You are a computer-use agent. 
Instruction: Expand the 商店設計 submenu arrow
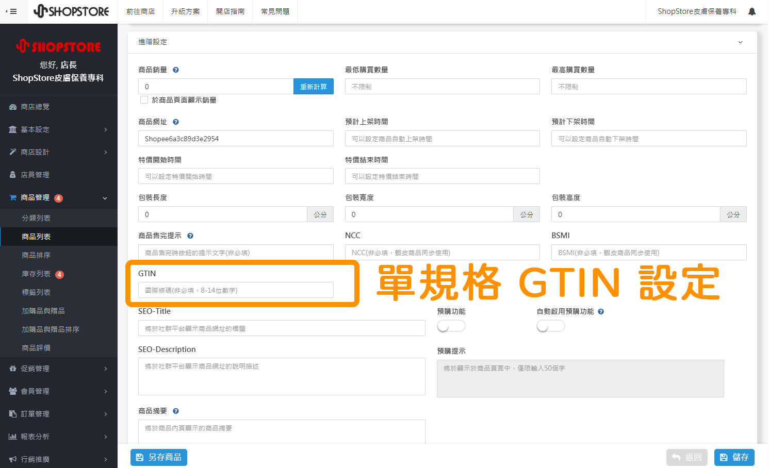(106, 153)
